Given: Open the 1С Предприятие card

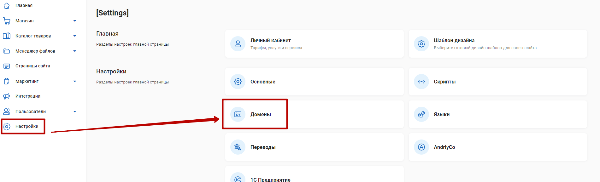Looking at the screenshot, I should pyautogui.click(x=314, y=174).
